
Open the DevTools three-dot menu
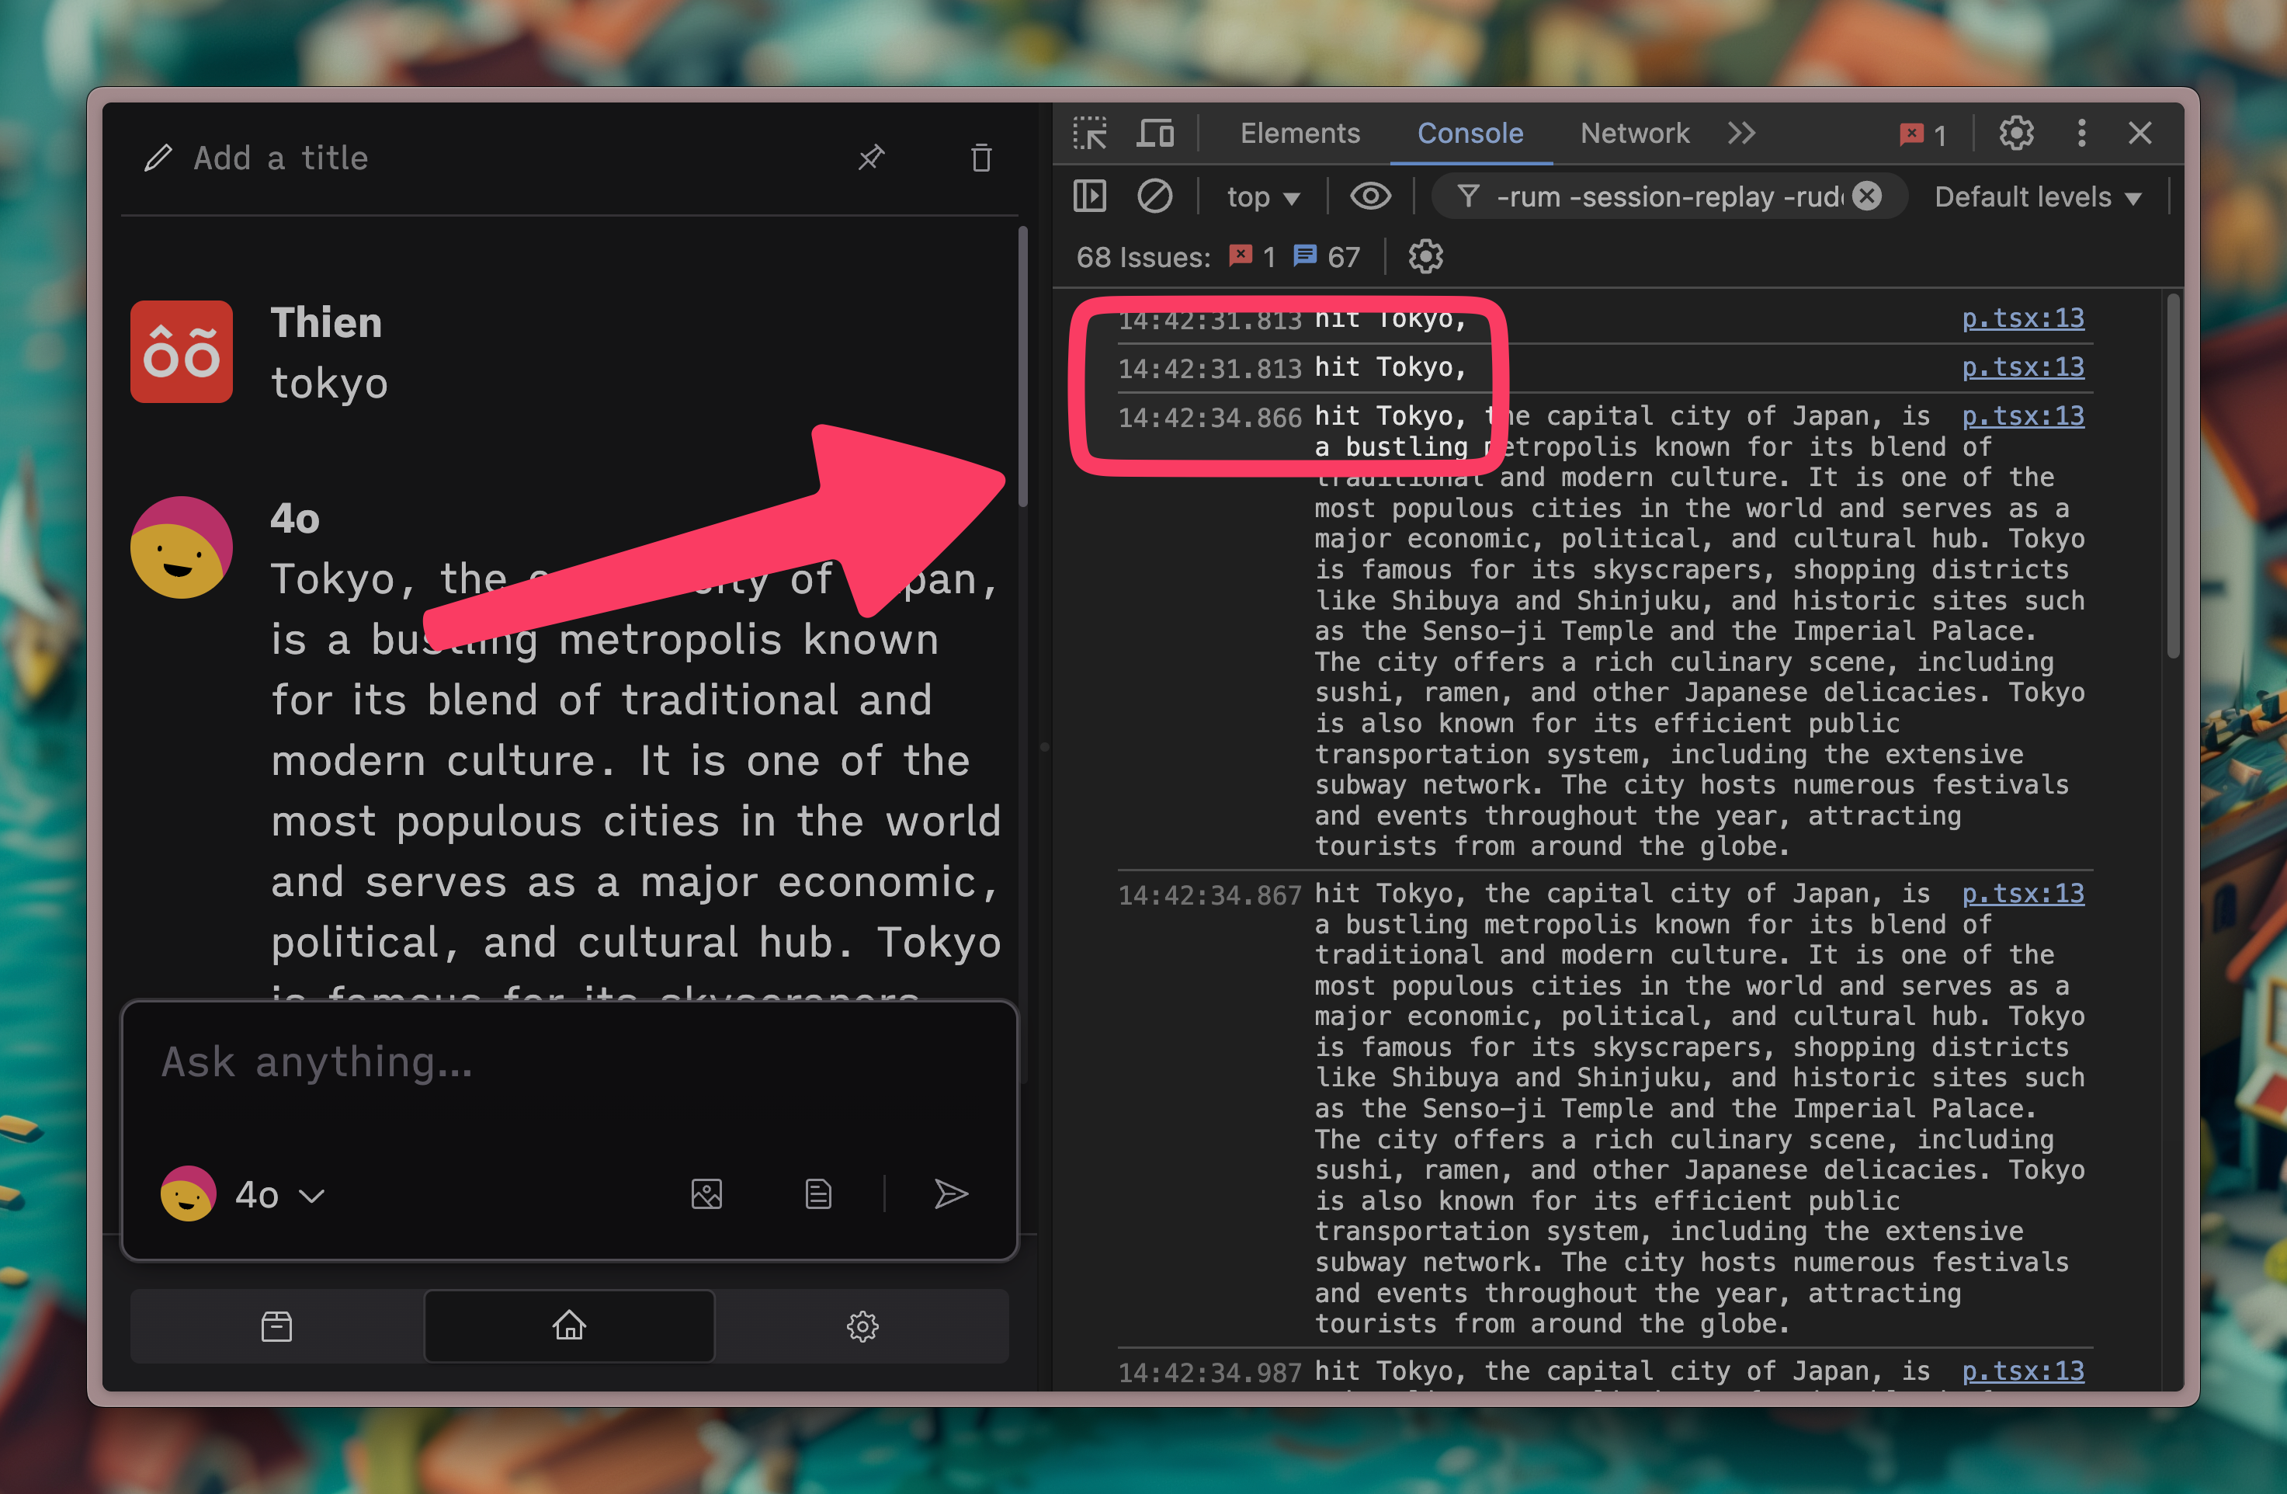(2081, 134)
